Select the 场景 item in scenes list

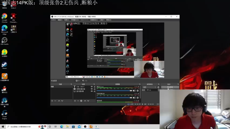pyautogui.click(x=62, y=87)
